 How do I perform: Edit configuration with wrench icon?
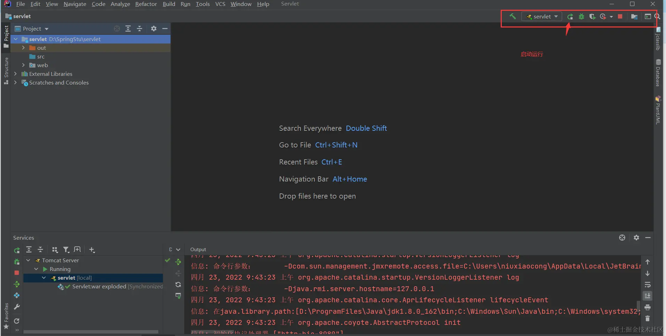point(17,307)
